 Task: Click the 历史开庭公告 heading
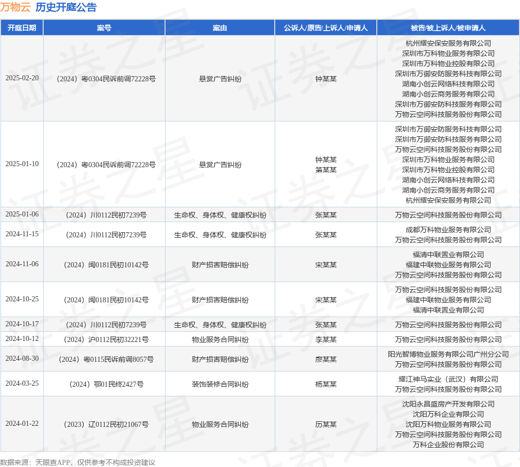coord(66,7)
